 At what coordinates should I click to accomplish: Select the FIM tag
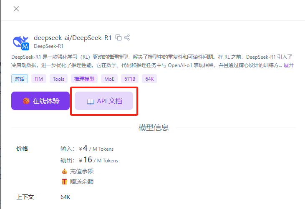[x=39, y=79]
